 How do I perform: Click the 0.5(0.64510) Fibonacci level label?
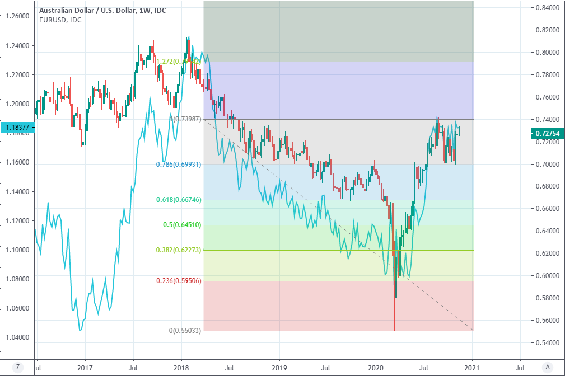(182, 225)
